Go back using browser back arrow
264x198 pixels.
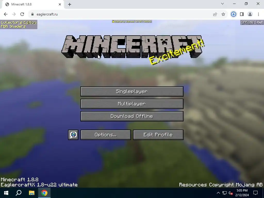point(6,14)
